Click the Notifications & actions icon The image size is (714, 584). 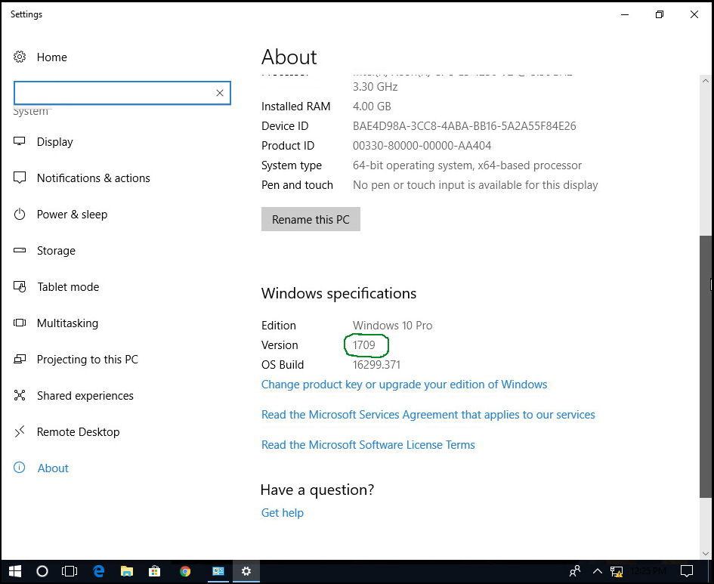tap(20, 178)
